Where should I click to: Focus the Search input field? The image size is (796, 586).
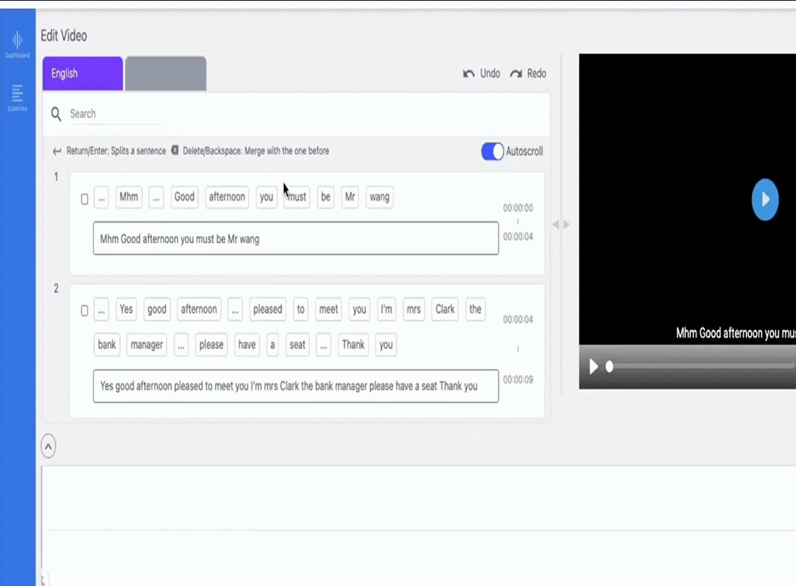(x=115, y=114)
